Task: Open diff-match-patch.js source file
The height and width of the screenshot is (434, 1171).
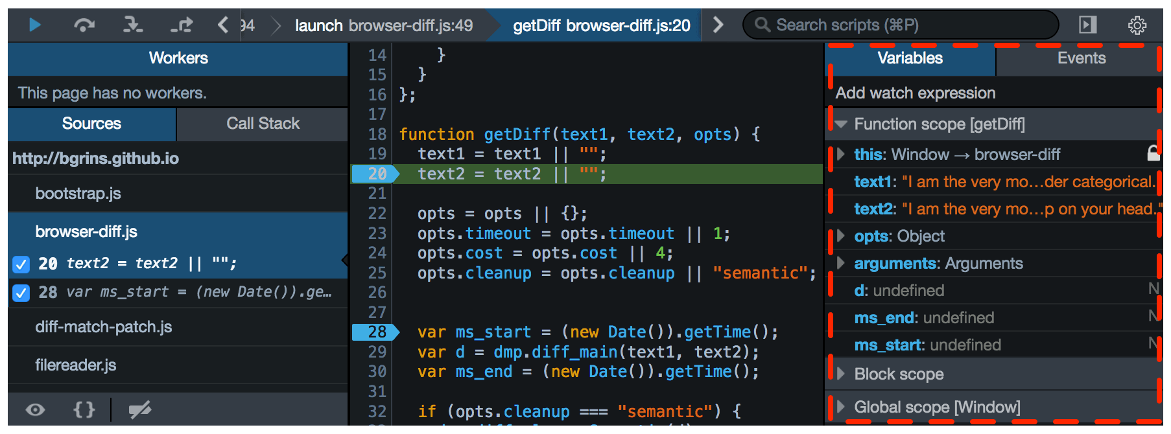Action: [x=104, y=327]
